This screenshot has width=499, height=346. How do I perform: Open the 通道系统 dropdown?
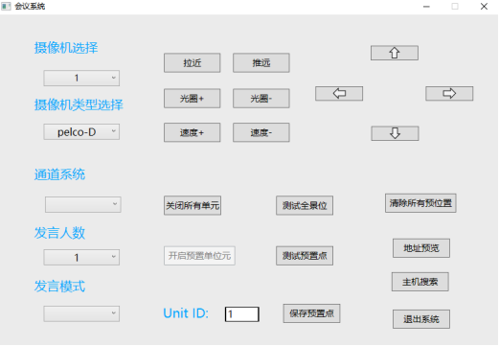tap(83, 204)
